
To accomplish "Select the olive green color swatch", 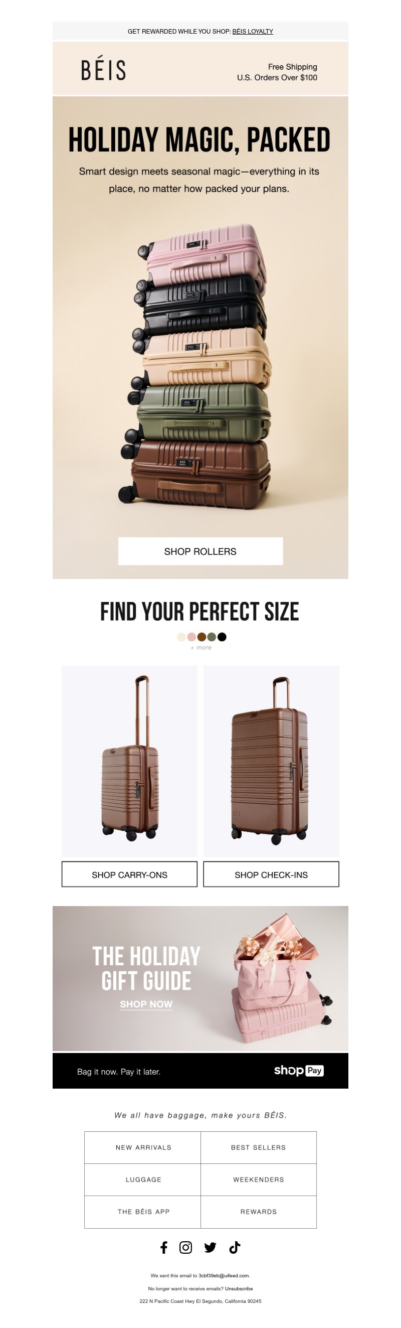I will (212, 637).
